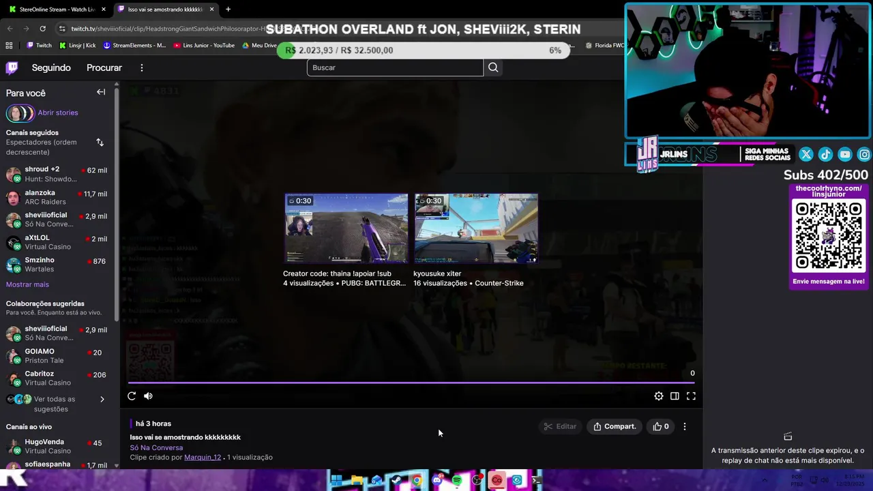
Task: Open terminal from taskbar
Action: (537, 480)
